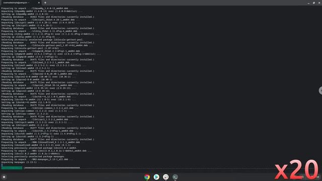Click 'Selecting previously unselected package liblocale-gettext-perl'
This screenshot has height=181, width=322.
[x=42, y=40]
